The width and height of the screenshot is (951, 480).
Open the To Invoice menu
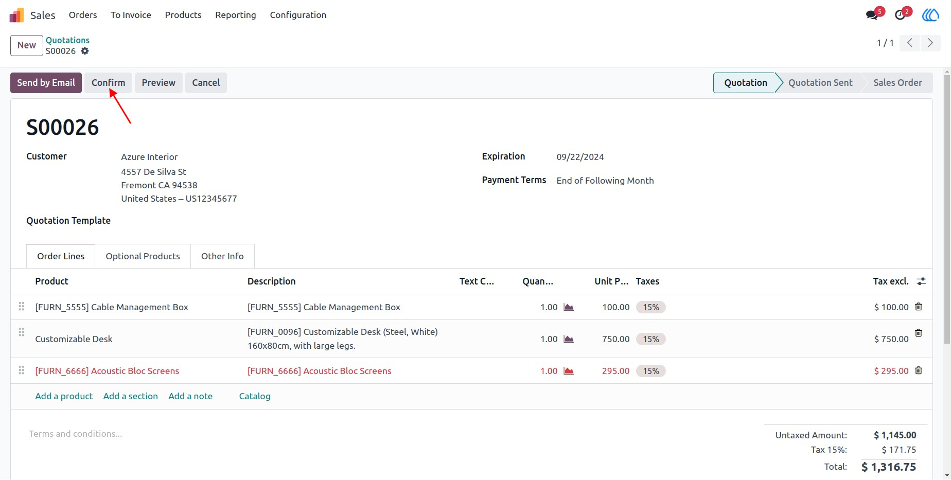[131, 15]
